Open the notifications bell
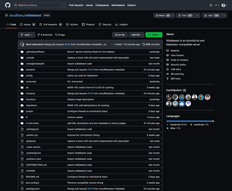Image resolution: width=232 pixels, height=191 pixels. (211, 5)
